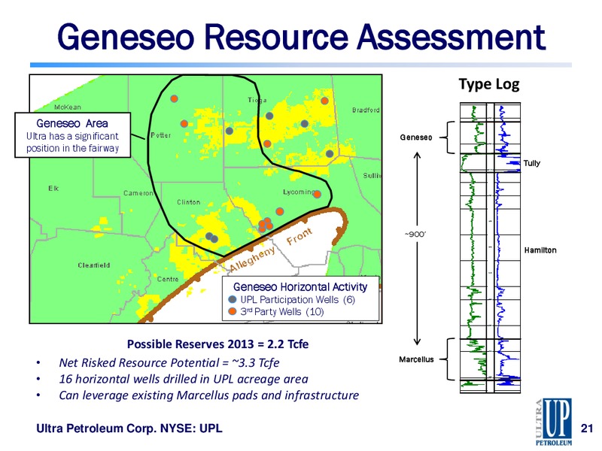Click the Elk county label
This screenshot has height=451, width=602.
point(53,188)
